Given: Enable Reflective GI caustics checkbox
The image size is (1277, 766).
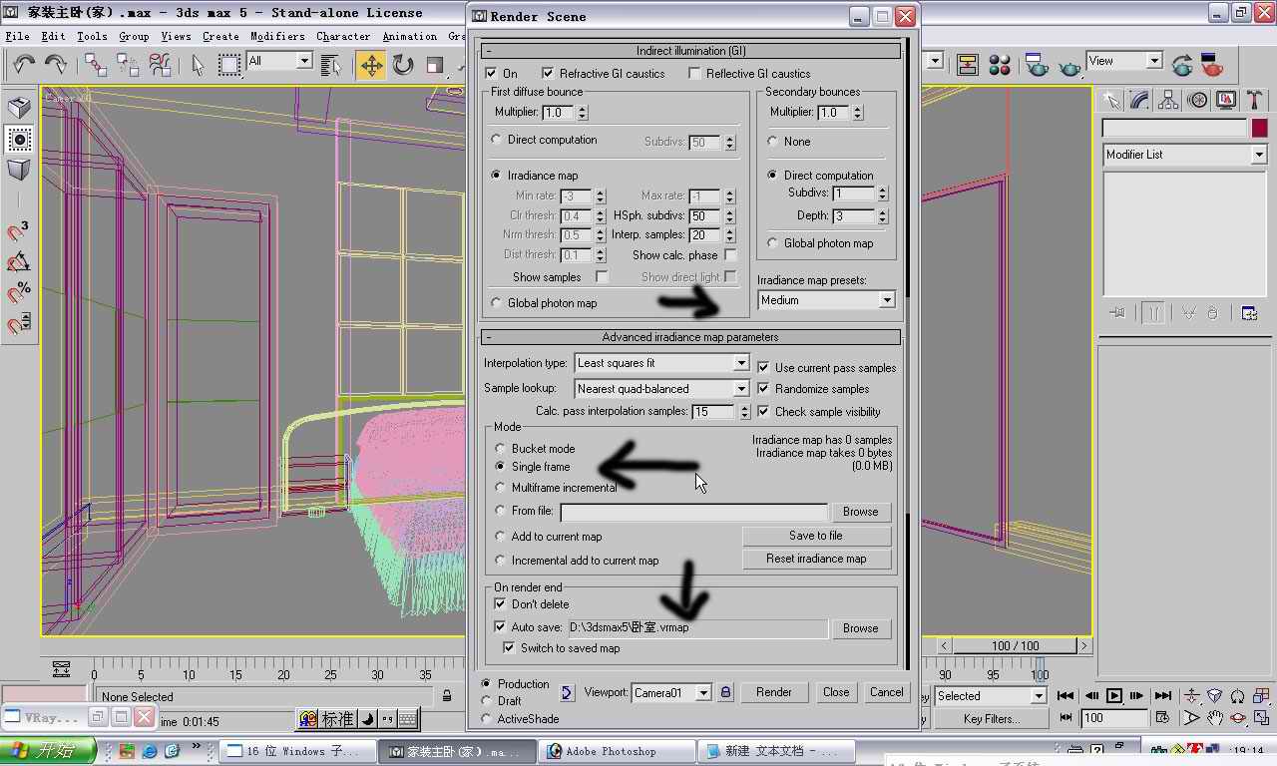Looking at the screenshot, I should click(694, 74).
